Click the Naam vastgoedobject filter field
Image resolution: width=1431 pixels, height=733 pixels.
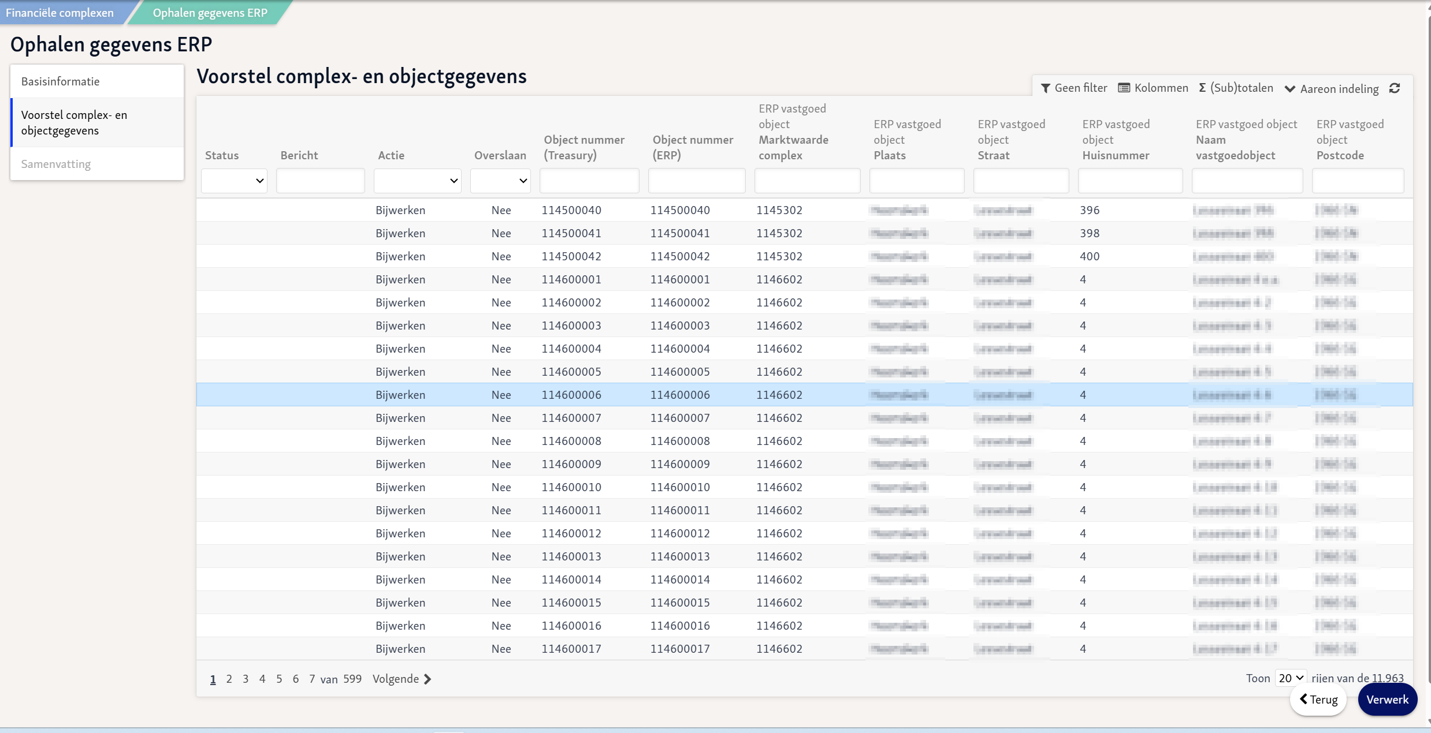click(1247, 181)
